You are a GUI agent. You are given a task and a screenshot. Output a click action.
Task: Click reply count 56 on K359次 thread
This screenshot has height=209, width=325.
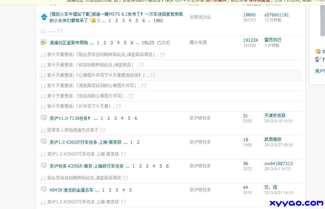[246, 164]
